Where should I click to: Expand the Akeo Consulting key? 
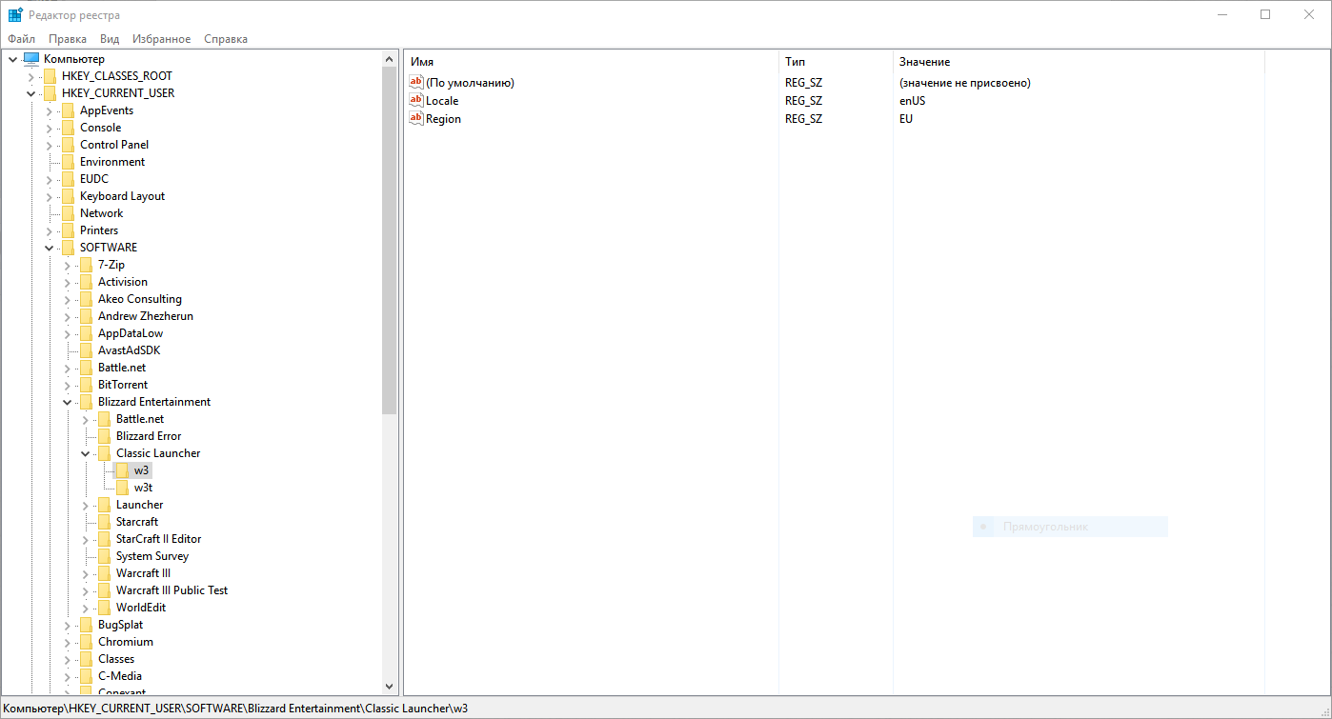tap(67, 299)
